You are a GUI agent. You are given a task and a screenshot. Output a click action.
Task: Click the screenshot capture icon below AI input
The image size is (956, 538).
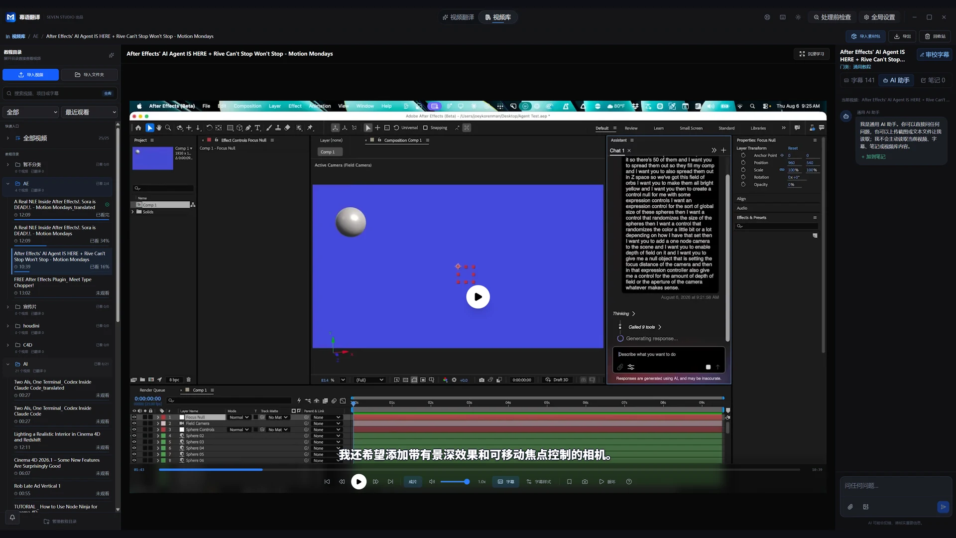(866, 507)
